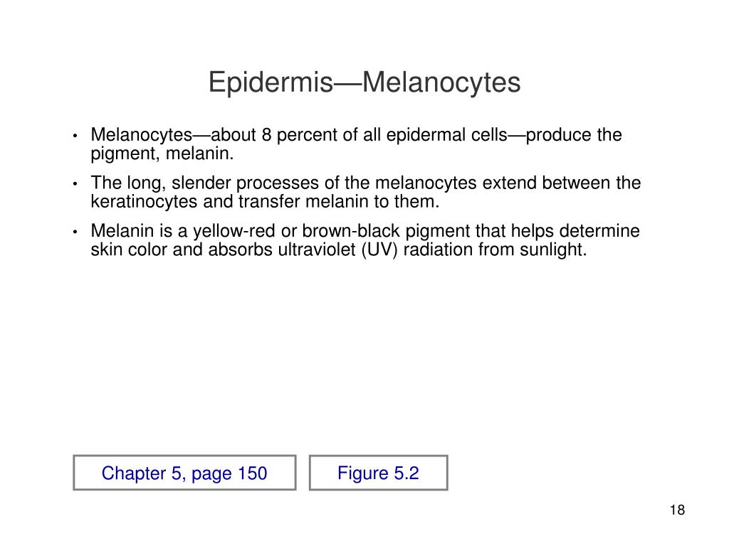
Task: Click the second bullet marker before The long
Action: tap(74, 184)
